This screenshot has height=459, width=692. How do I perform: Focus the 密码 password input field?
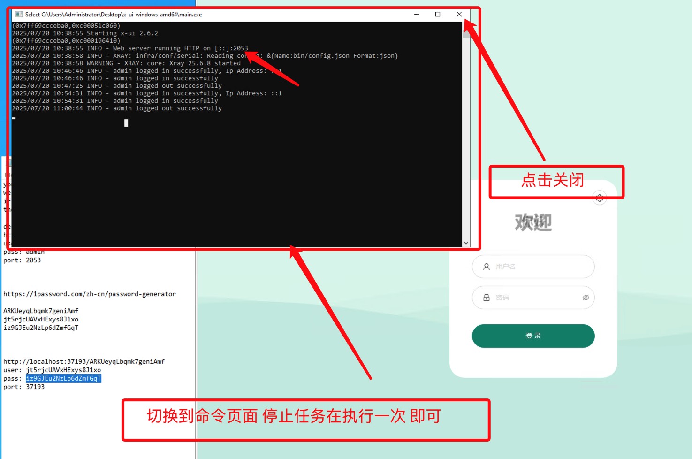click(x=535, y=298)
